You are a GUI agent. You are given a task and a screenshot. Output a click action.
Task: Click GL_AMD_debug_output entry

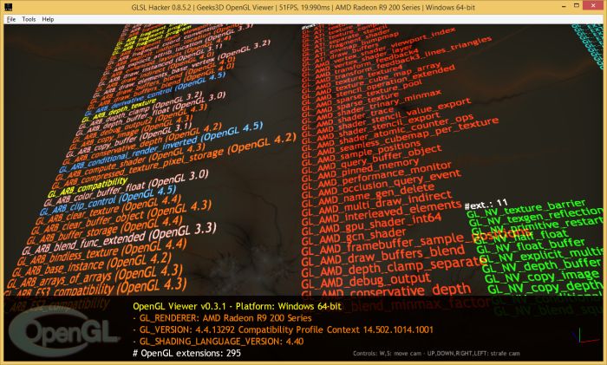366,280
